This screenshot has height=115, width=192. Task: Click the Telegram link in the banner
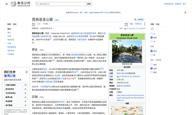(x=97, y=13)
